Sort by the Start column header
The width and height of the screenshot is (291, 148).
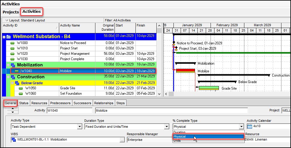coord(125,28)
